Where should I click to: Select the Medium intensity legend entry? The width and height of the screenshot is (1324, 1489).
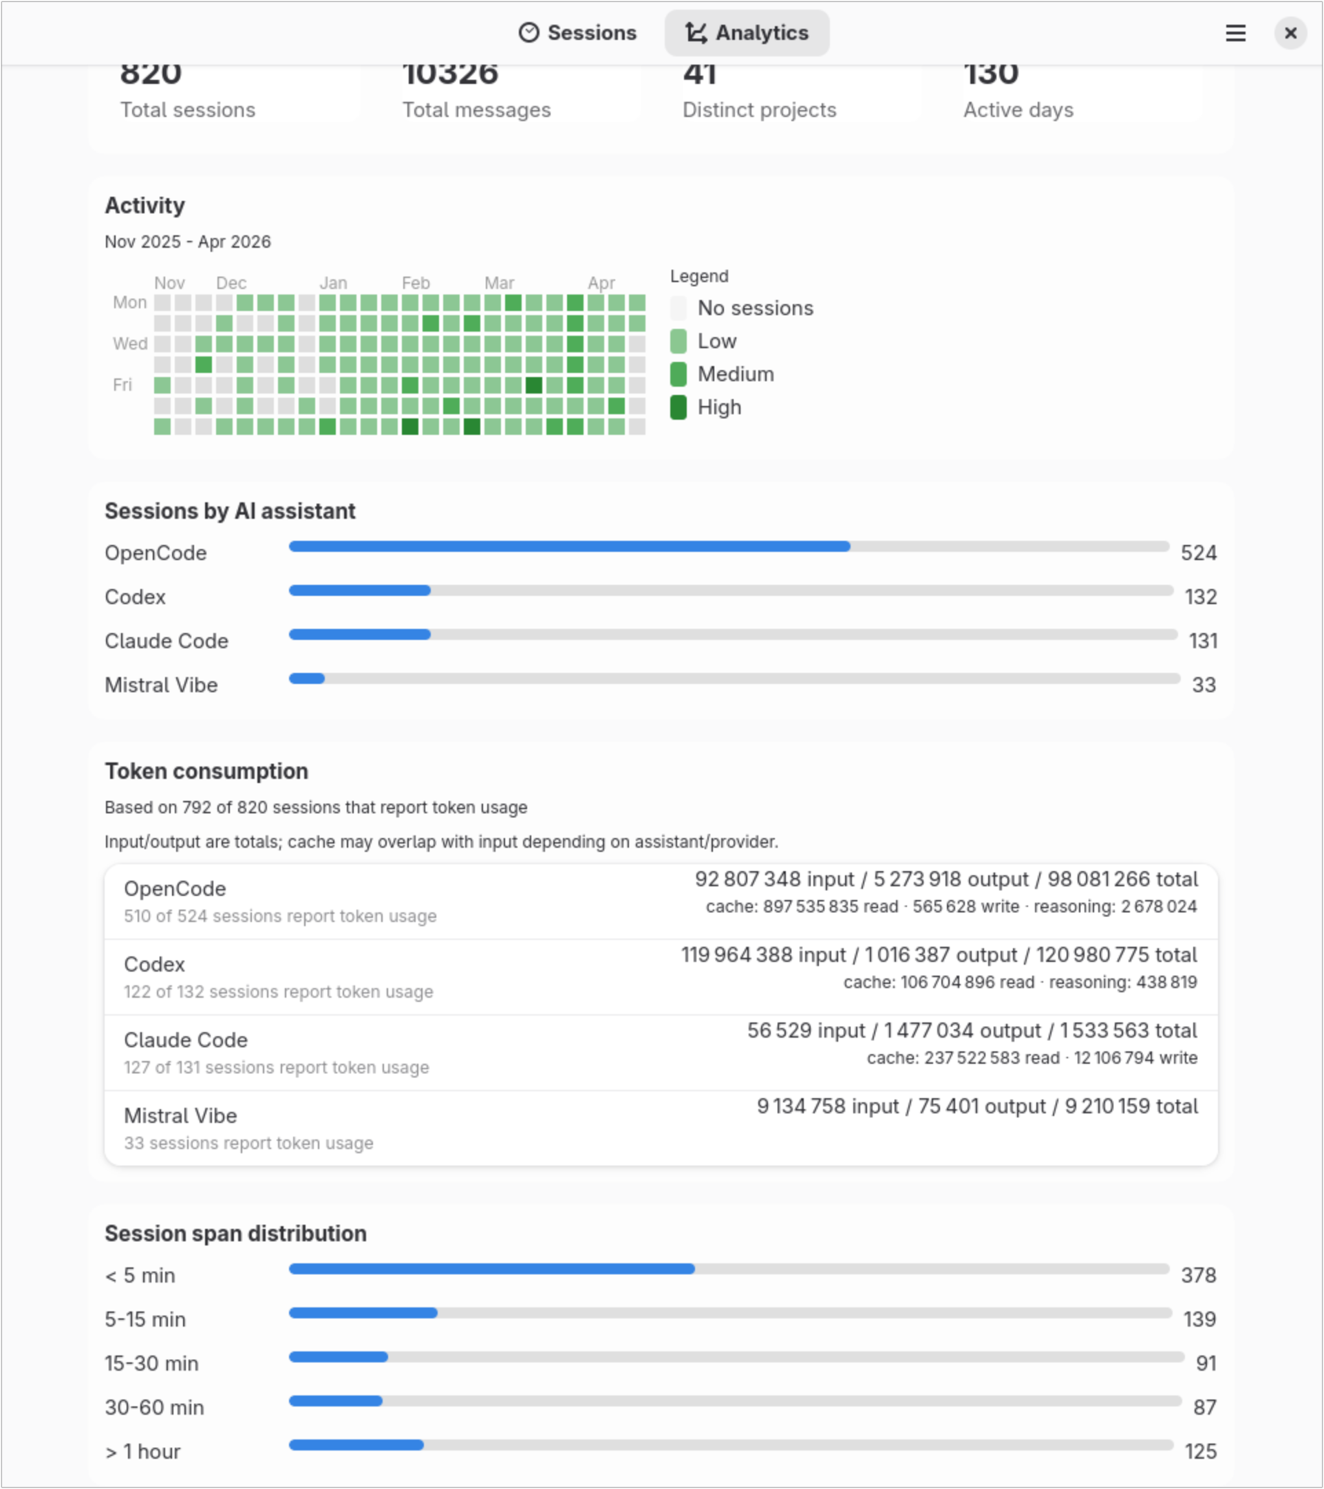coord(678,374)
